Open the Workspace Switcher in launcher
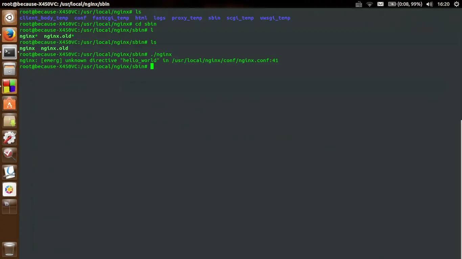462x259 pixels. click(9, 207)
